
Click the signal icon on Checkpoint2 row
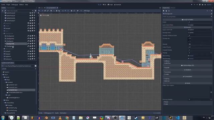tap(28, 36)
